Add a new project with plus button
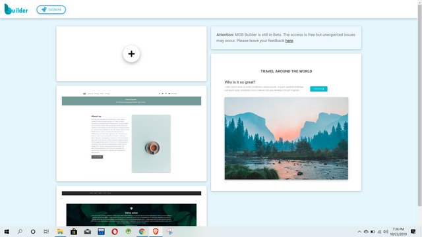422x237 pixels. 131,54
